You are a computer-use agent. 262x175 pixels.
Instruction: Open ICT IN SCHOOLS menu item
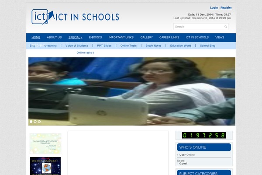pos(197,37)
